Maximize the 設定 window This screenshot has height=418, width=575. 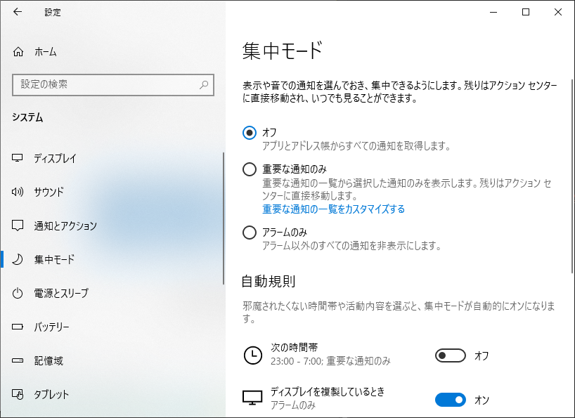click(x=526, y=12)
